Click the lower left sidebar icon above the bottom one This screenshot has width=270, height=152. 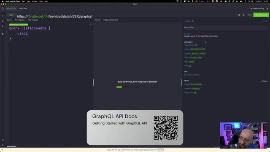3,140
